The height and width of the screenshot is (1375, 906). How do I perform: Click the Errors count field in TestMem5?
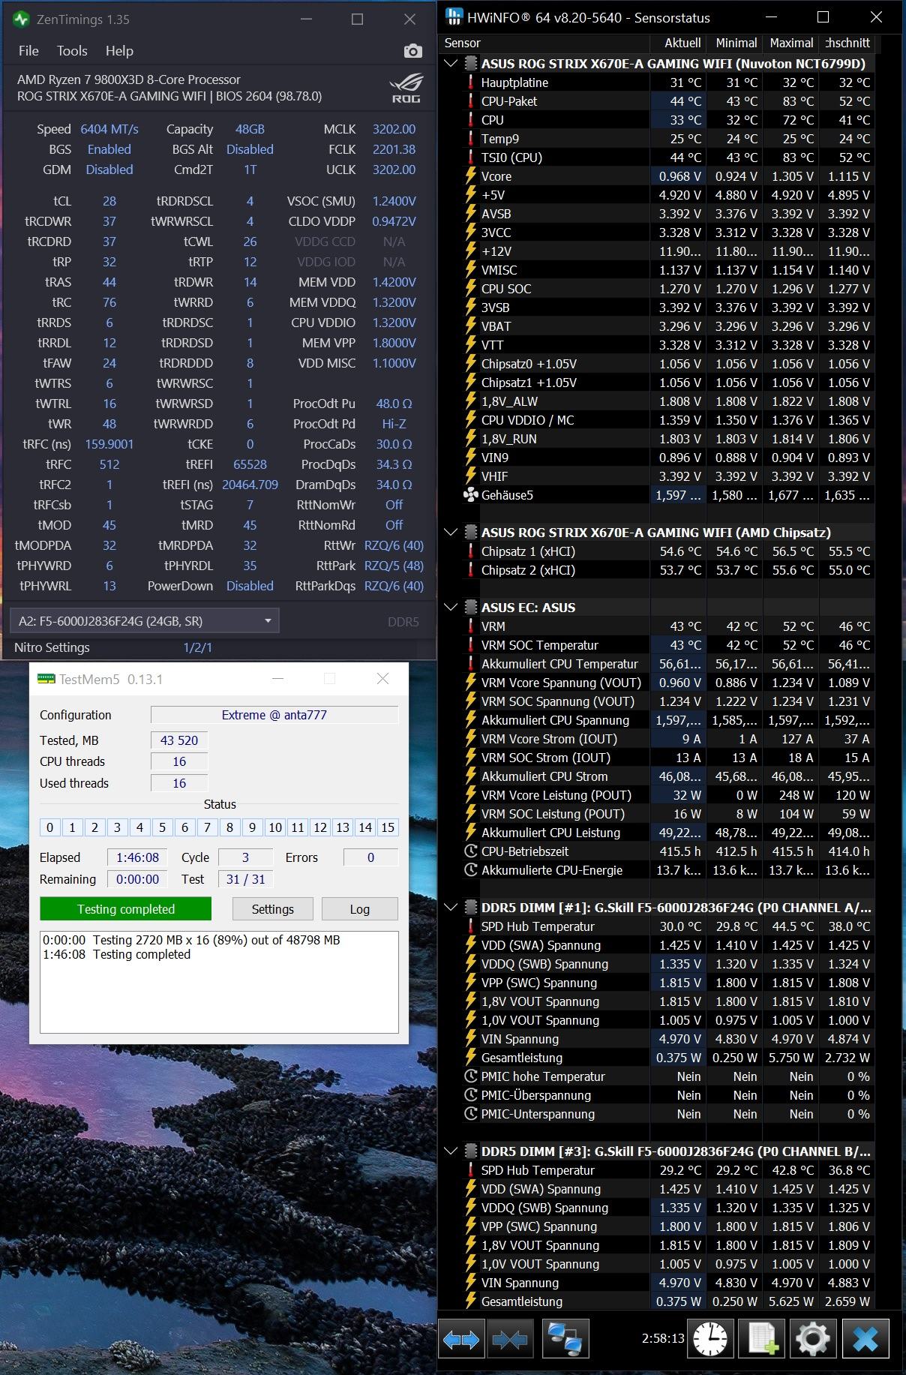370,857
